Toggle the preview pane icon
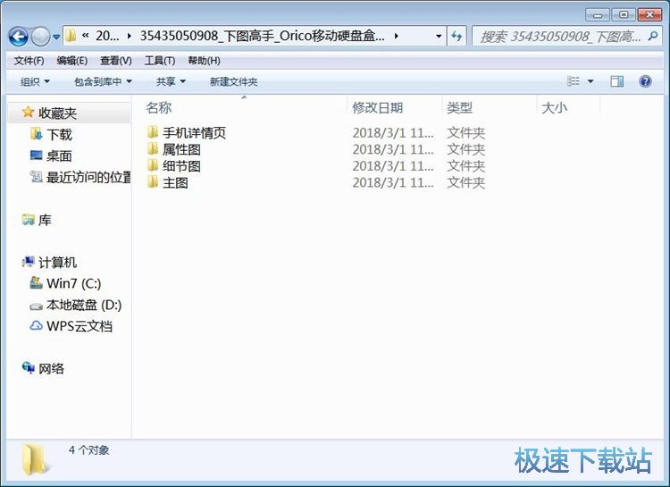The image size is (670, 487). (x=616, y=81)
